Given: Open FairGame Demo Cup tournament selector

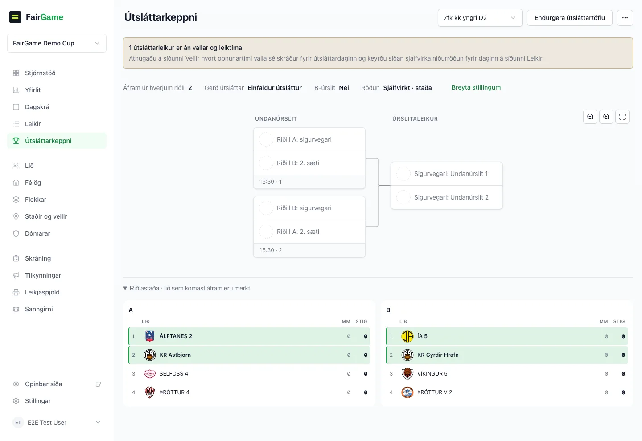Looking at the screenshot, I should [57, 43].
